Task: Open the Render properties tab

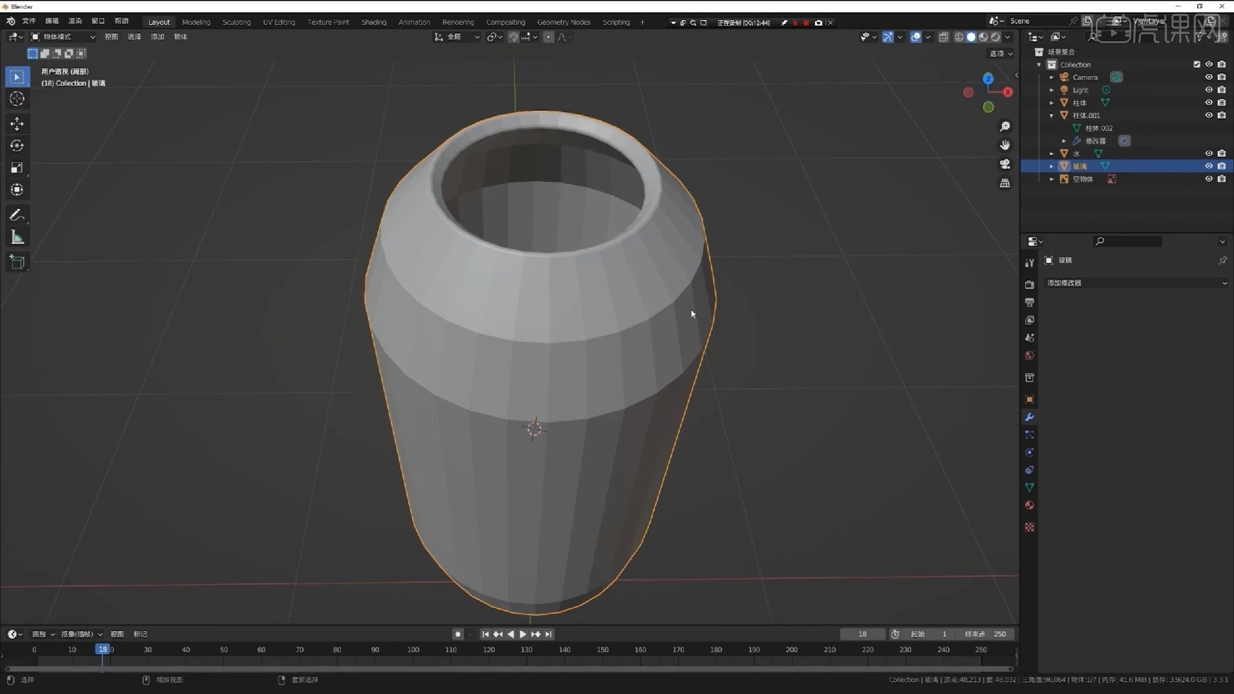Action: [1030, 285]
